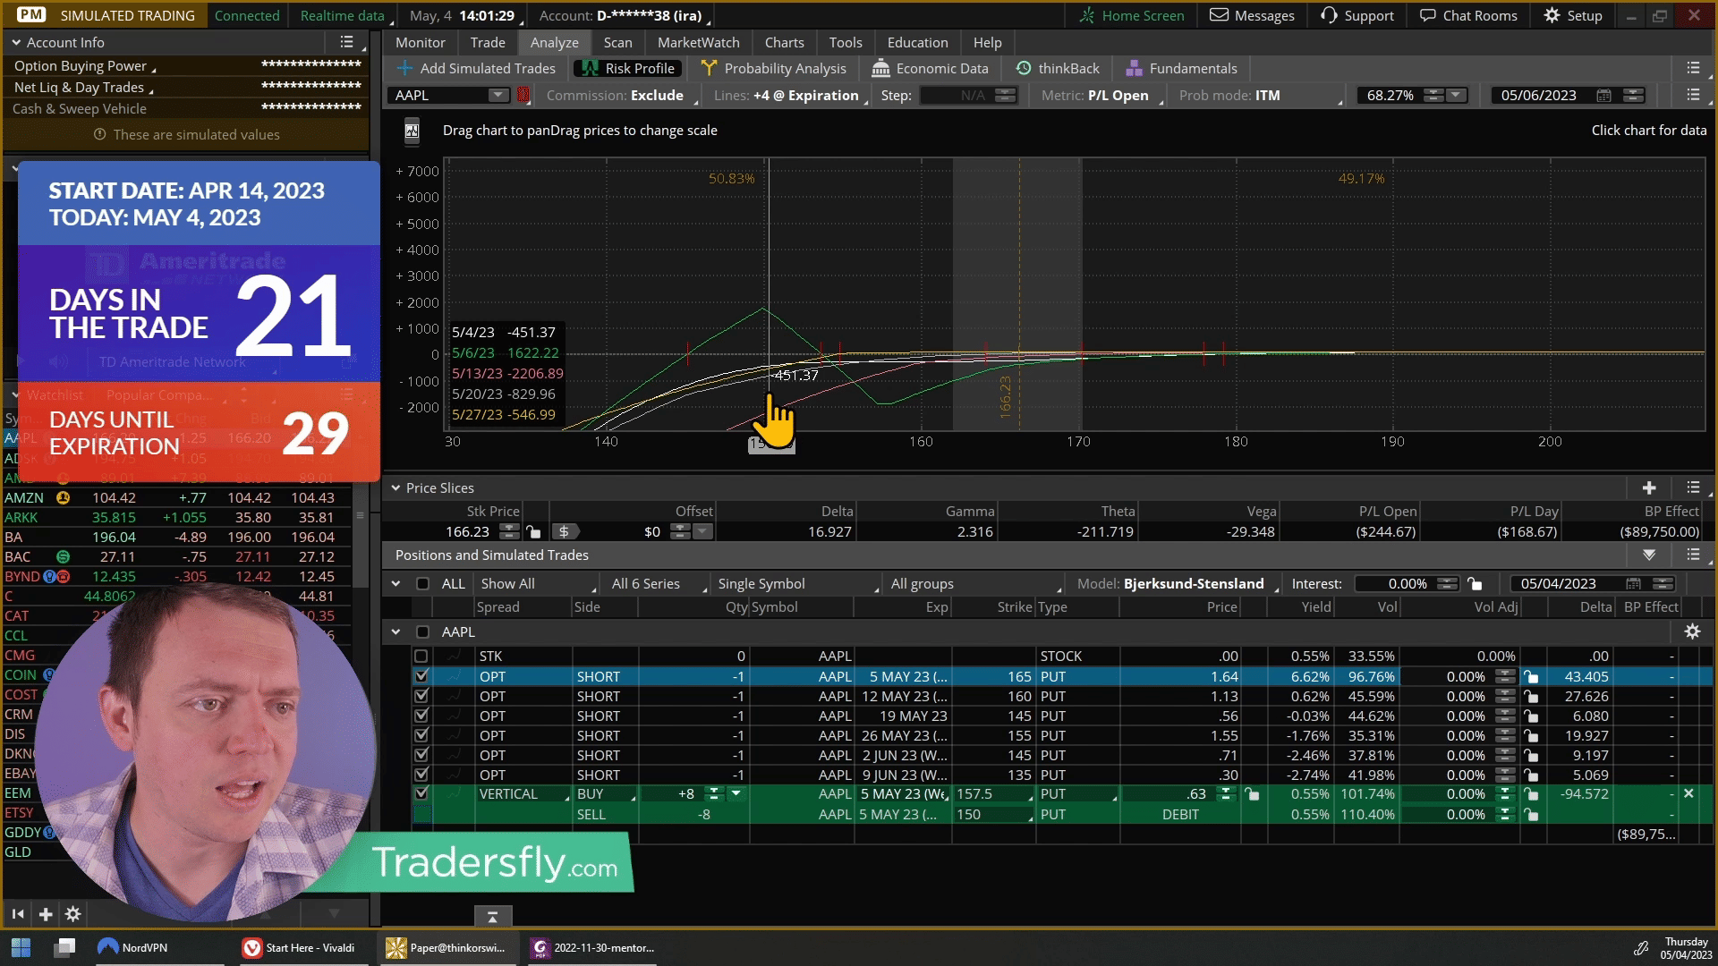
Task: Open Support headset link
Action: point(1357,15)
